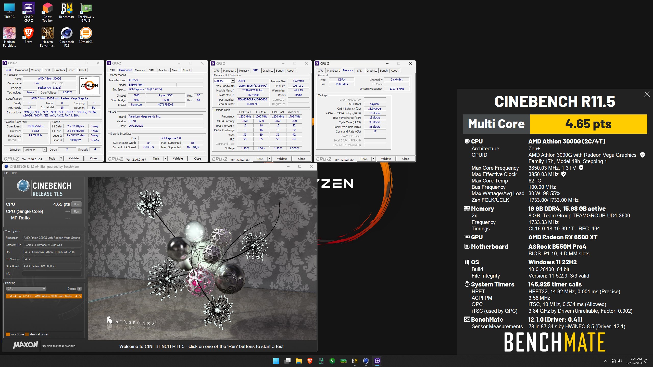This screenshot has width=653, height=367.
Task: Click the 4.65 pts Multi Core score
Action: tap(588, 124)
